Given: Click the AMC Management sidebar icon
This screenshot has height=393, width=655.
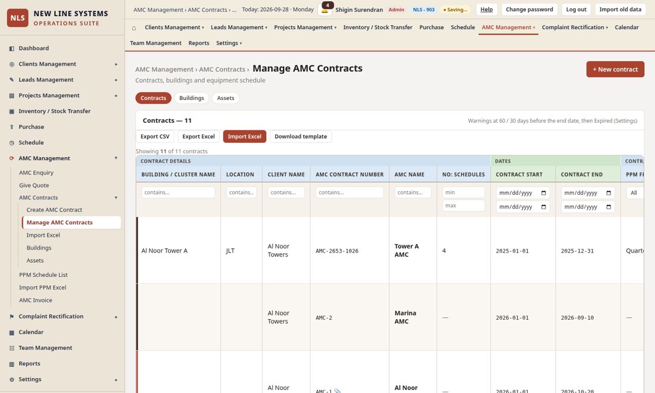Looking at the screenshot, I should pos(12,158).
